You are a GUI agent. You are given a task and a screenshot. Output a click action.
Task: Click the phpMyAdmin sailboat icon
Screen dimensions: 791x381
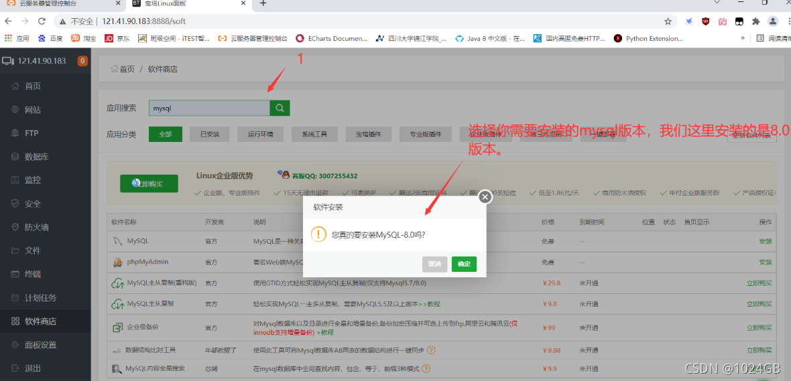tap(117, 262)
